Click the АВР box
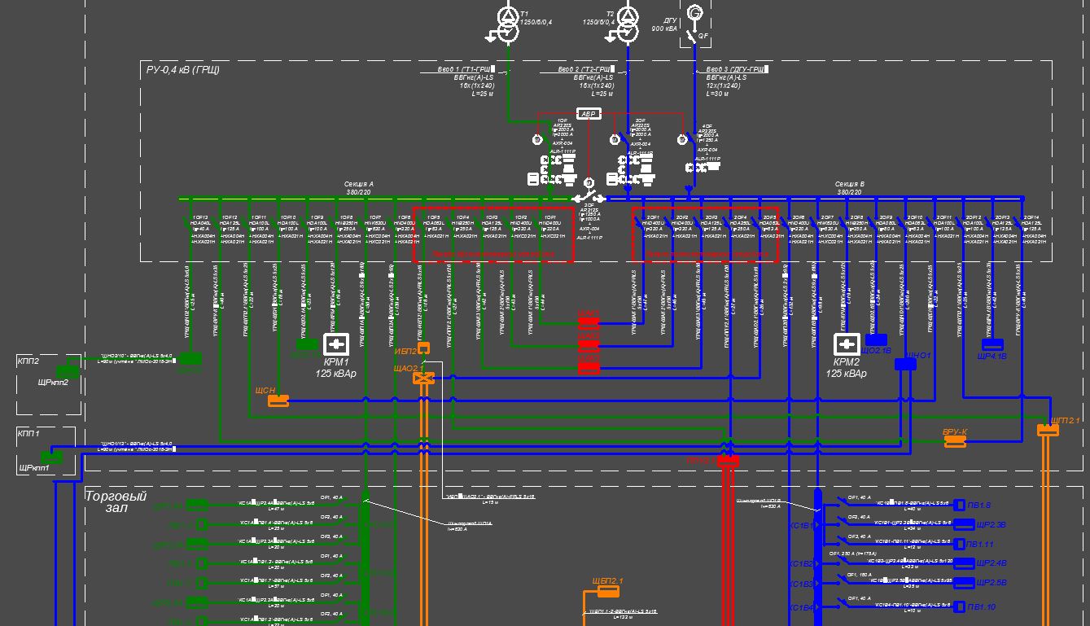 pyautogui.click(x=589, y=114)
